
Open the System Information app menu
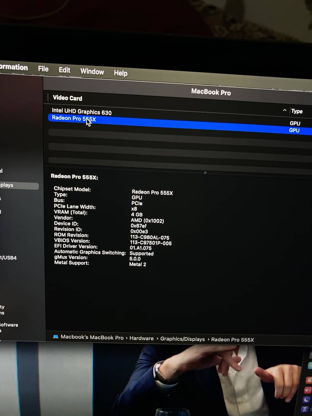point(14,68)
